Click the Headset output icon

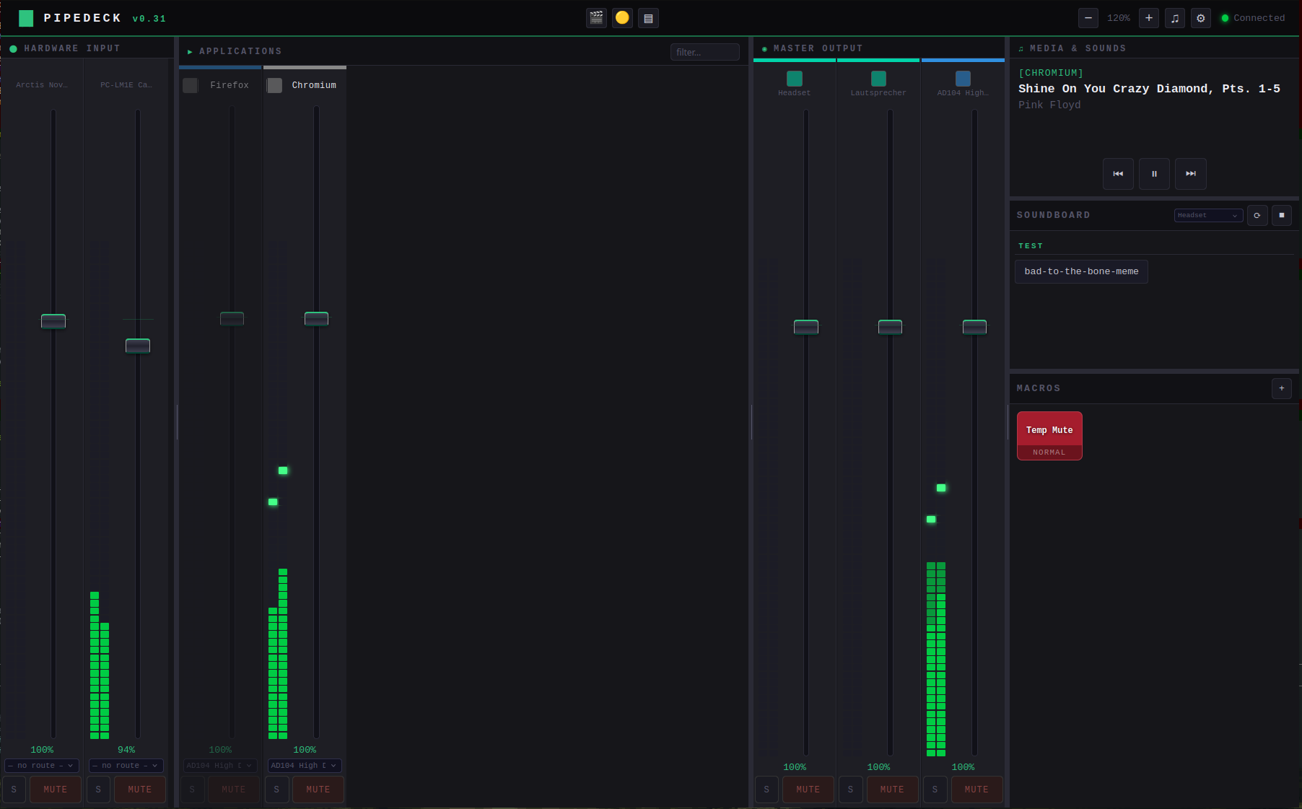click(x=795, y=79)
